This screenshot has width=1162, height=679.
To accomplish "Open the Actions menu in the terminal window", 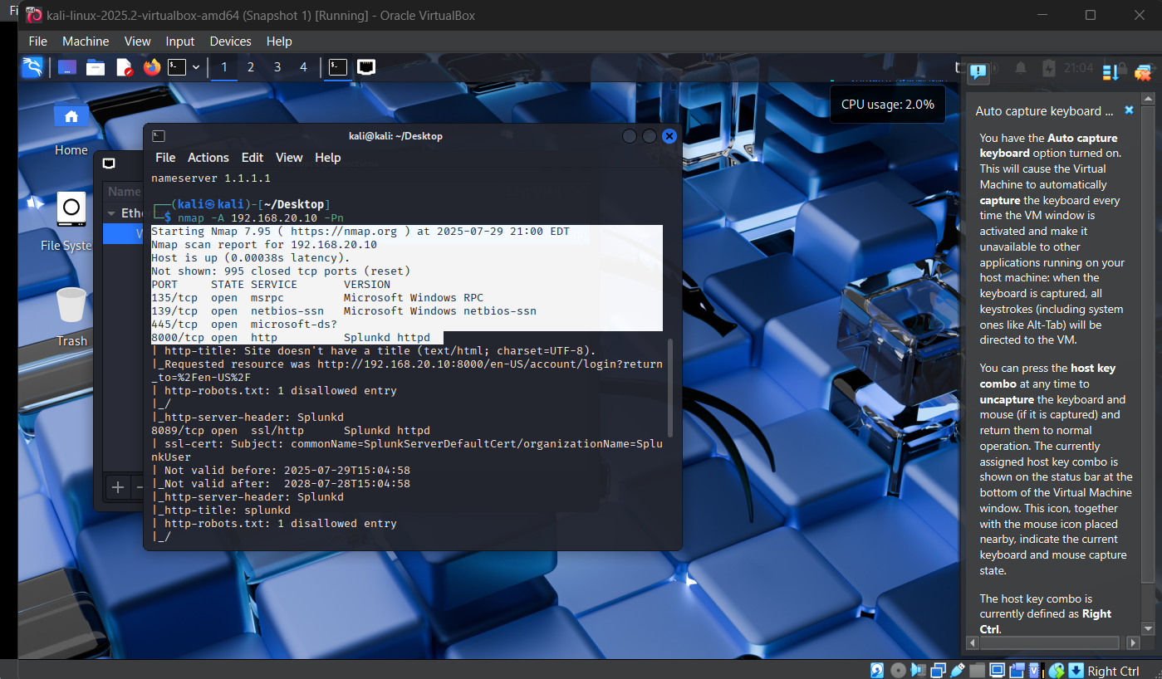I will 208,158.
